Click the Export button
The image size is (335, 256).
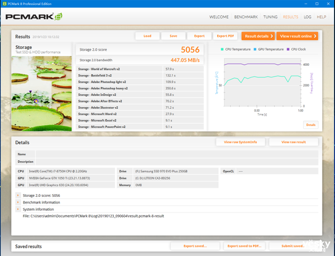(199, 36)
